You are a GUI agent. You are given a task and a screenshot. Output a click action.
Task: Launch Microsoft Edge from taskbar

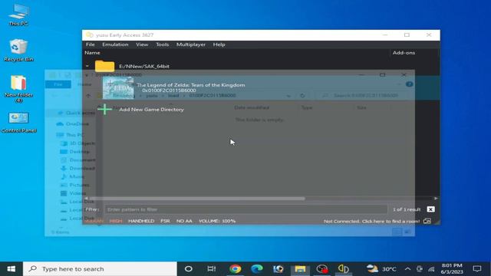(x=257, y=269)
